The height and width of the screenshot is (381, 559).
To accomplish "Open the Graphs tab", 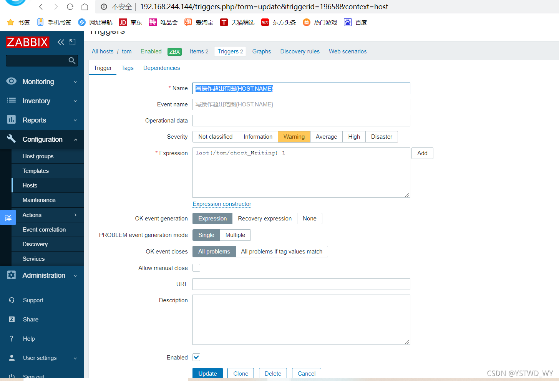I will 262,51.
